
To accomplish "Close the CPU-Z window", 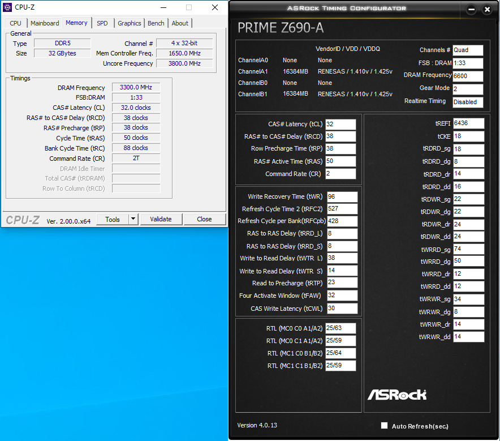I will point(215,7).
